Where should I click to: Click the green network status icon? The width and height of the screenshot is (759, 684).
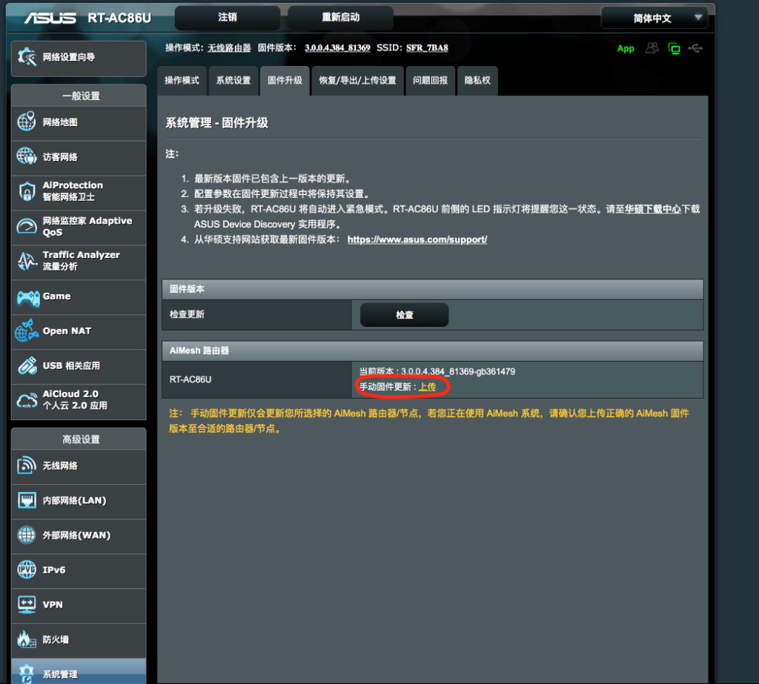[674, 48]
